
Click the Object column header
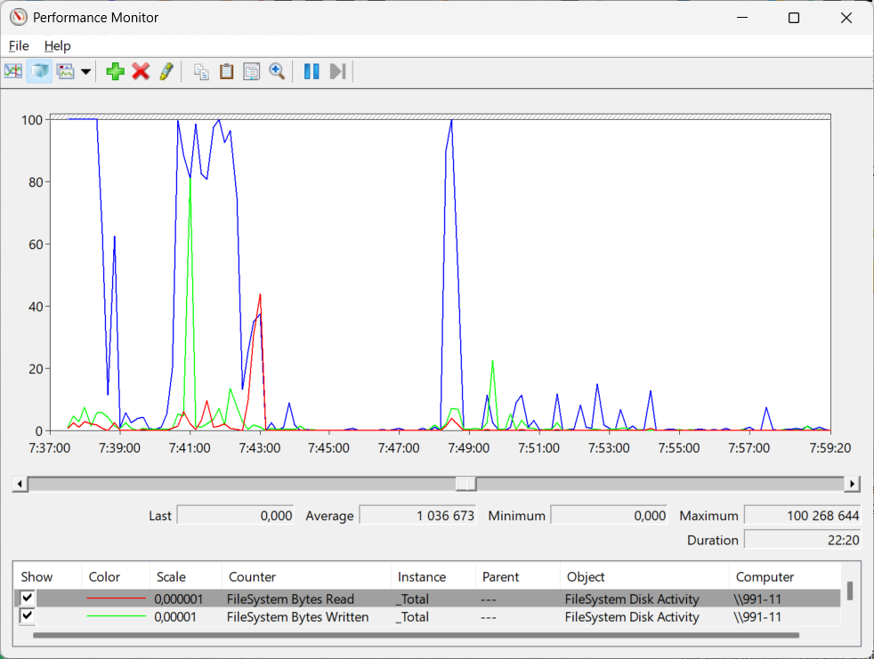[586, 576]
